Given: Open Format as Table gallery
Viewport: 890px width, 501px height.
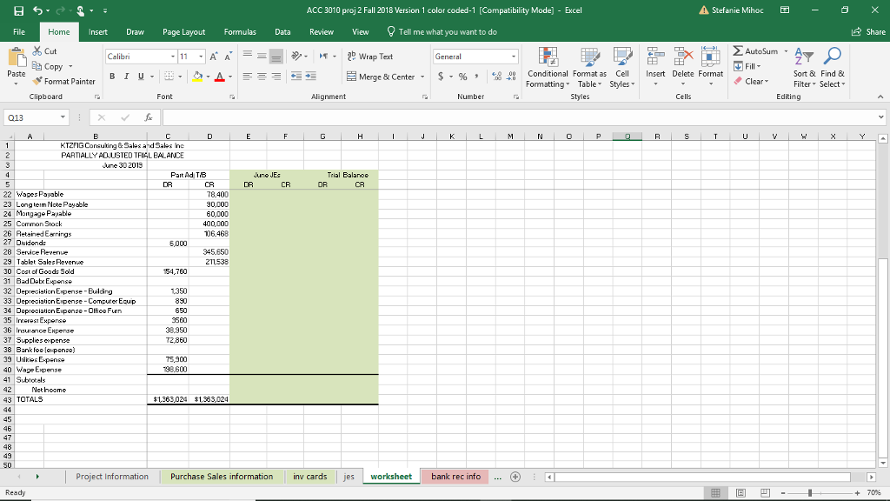Looking at the screenshot, I should [x=590, y=68].
